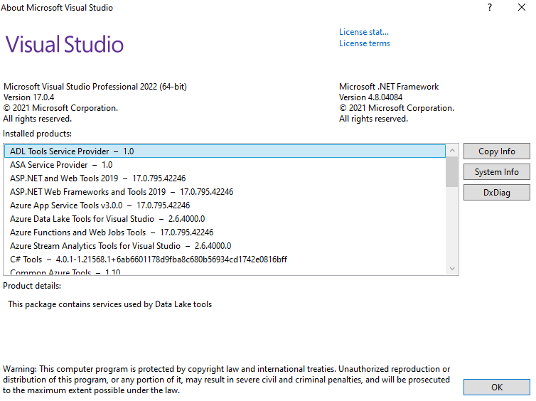Select Azure Functions and Web Jobs Tools

tap(225, 232)
